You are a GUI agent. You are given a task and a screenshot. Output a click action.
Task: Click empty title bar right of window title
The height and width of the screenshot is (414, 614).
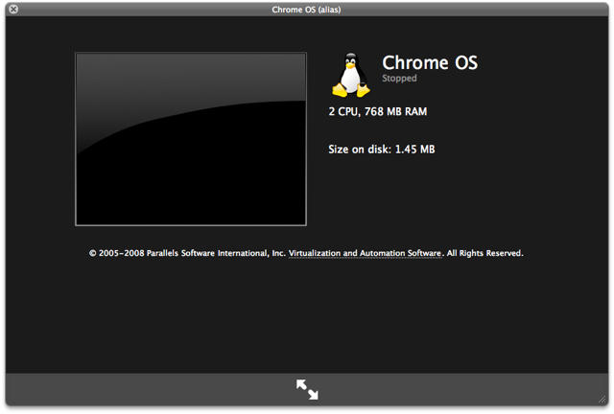pos(480,9)
